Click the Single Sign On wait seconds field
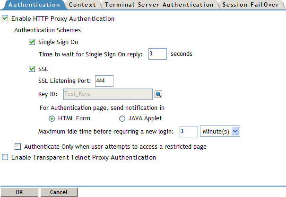 [x=157, y=54]
